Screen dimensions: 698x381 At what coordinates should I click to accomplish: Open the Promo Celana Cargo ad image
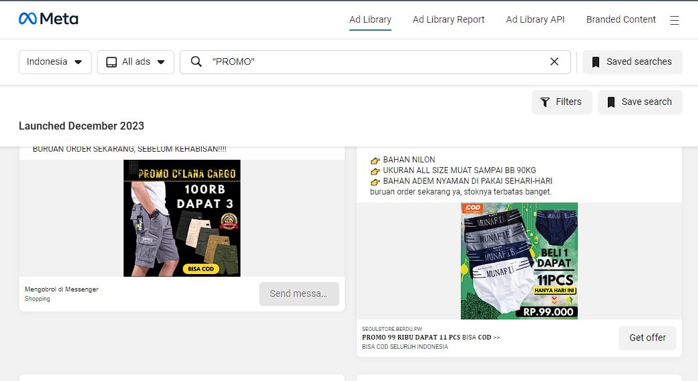click(x=182, y=218)
